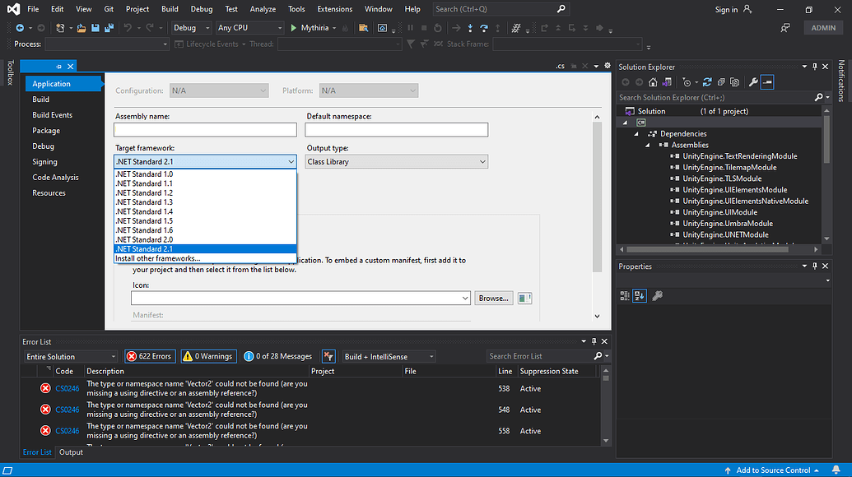Click Collapse All in Solution Explorer toolbar
The height and width of the screenshot is (477, 852).
[722, 82]
